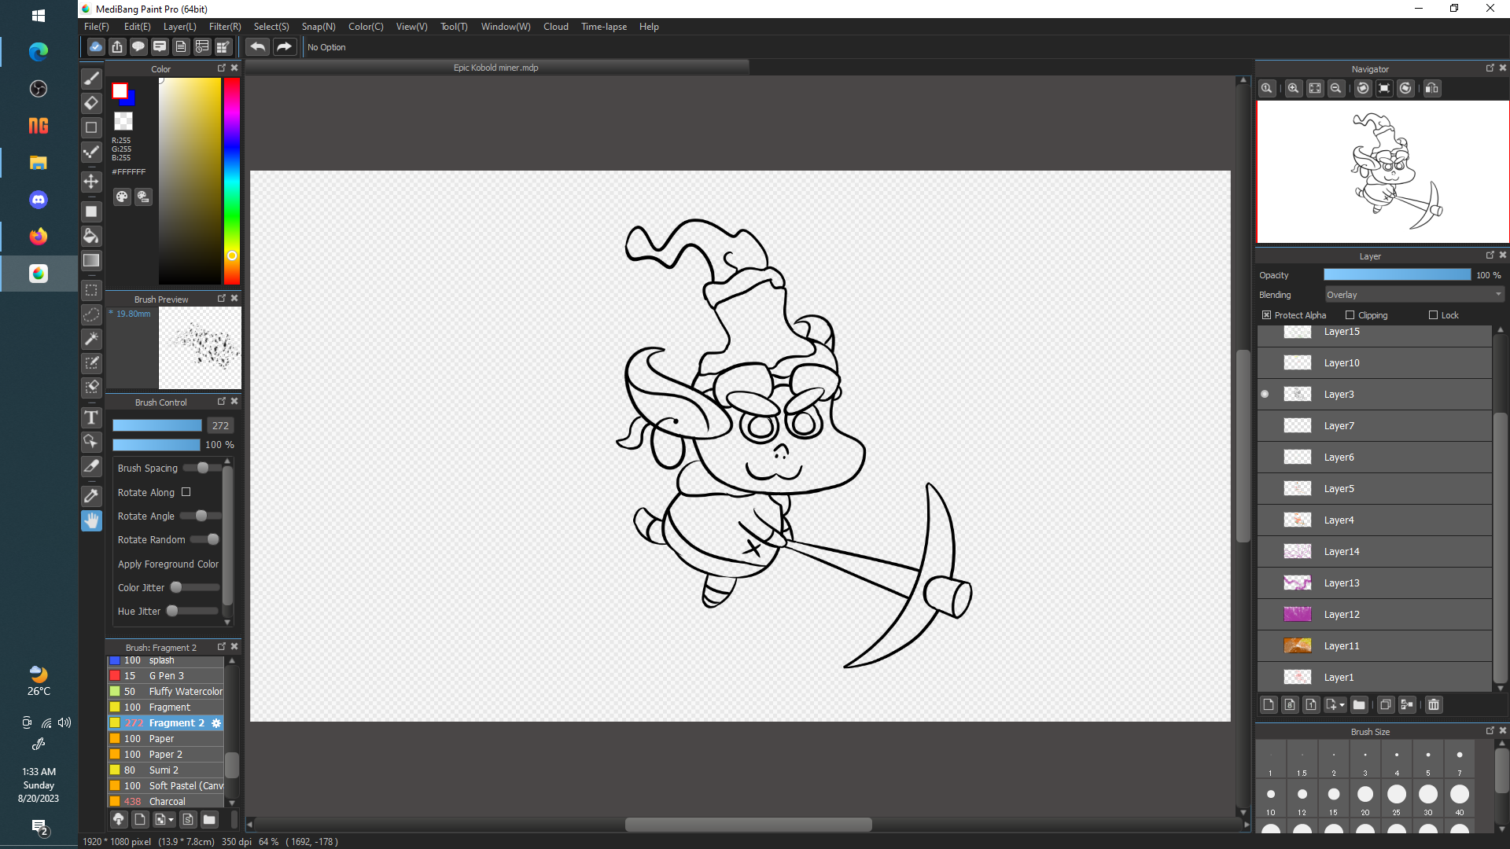
Task: Create a new raster layer
Action: click(x=1269, y=705)
